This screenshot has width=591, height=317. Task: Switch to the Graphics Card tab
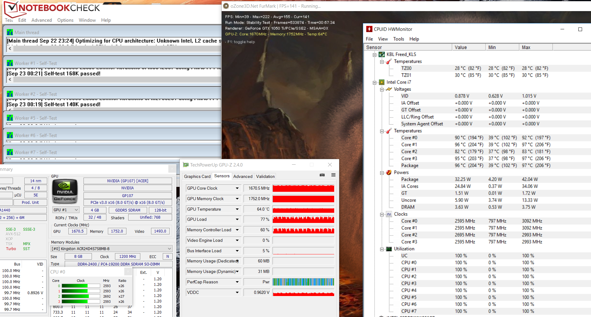197,176
